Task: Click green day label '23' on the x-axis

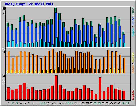Action: (x=96, y=103)
